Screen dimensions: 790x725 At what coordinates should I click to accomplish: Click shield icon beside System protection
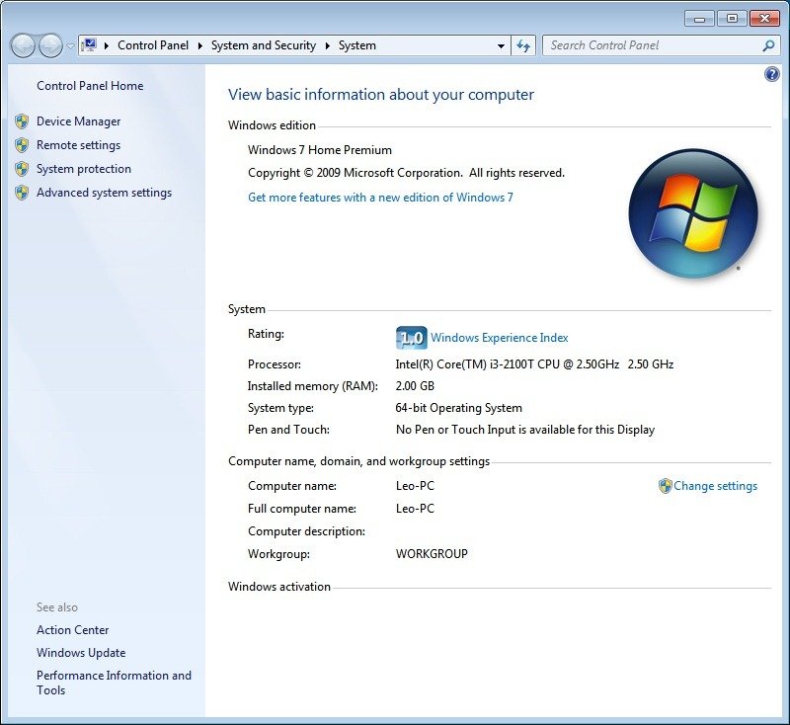tap(22, 169)
